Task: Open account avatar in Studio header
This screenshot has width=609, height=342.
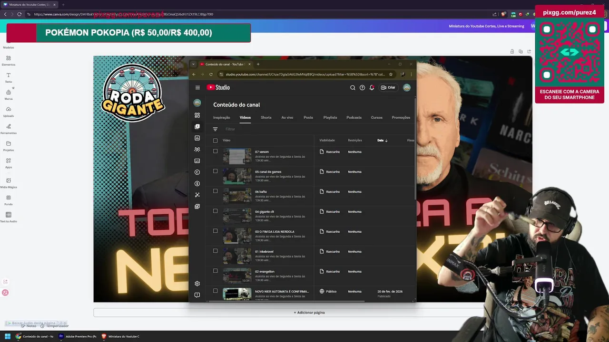Action: coord(407,87)
